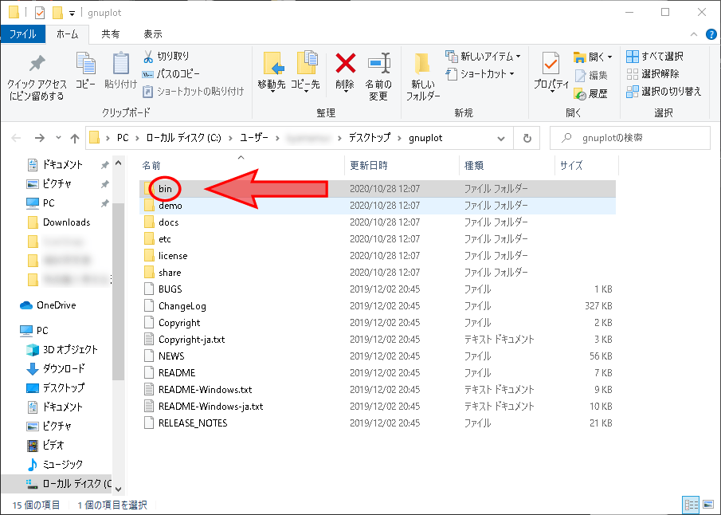721x515 pixels.
Task: Expand address bar history dropdown
Action: (501, 138)
